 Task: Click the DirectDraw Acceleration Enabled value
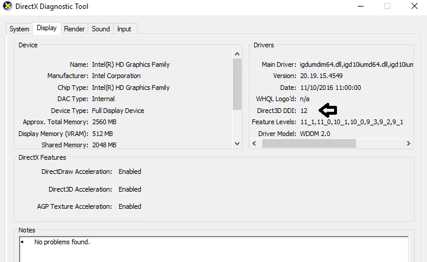(x=130, y=172)
